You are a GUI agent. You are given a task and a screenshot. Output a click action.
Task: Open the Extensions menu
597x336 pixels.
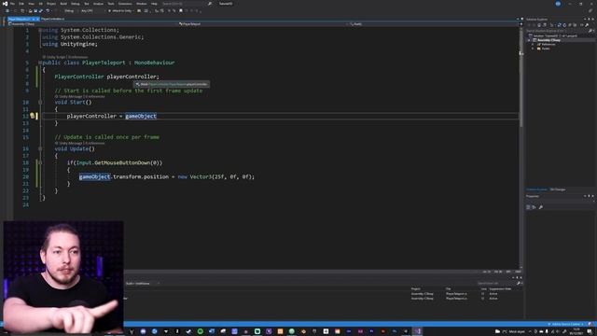125,4
